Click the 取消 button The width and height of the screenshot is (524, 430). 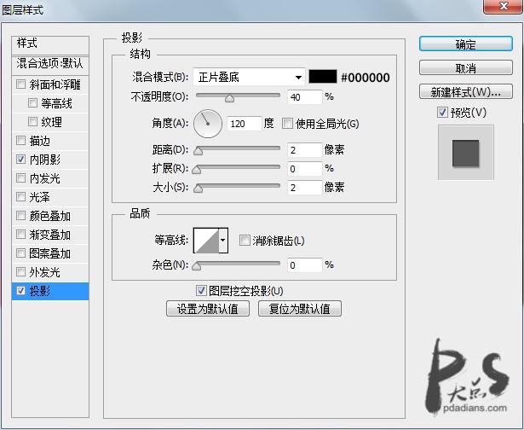click(466, 68)
